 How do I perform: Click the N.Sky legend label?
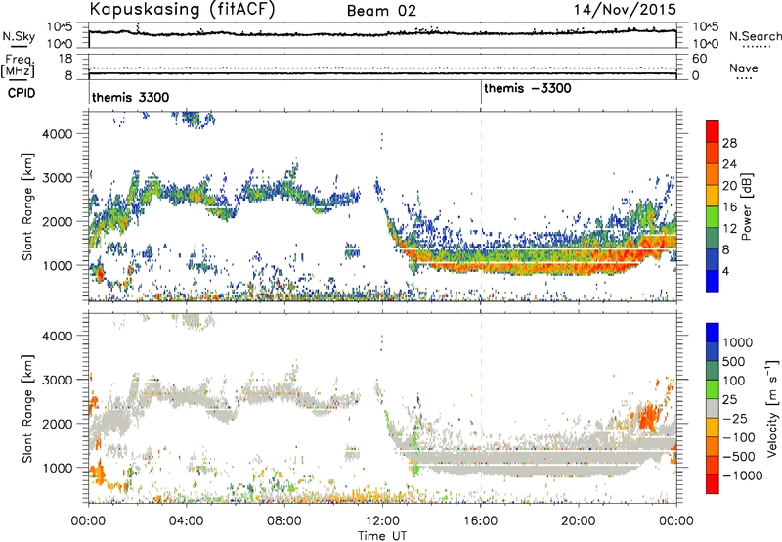click(x=19, y=36)
